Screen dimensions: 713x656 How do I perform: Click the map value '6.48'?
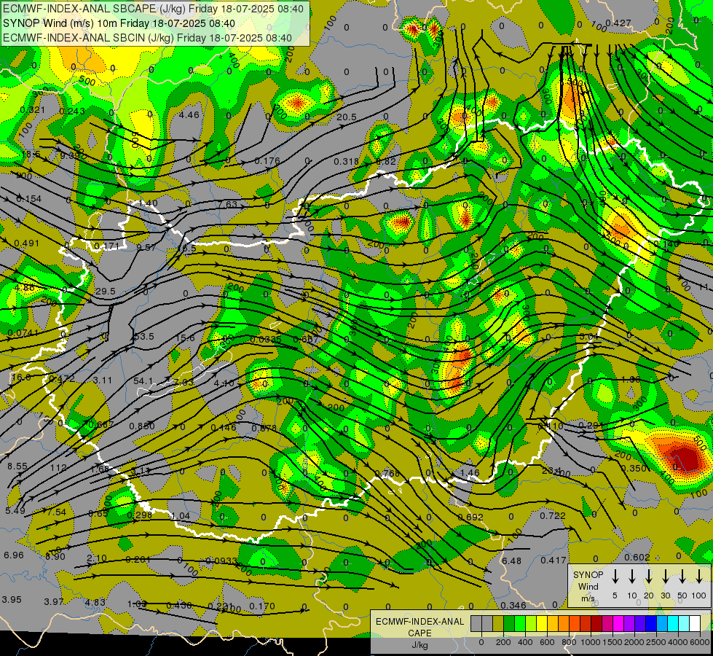(511, 561)
